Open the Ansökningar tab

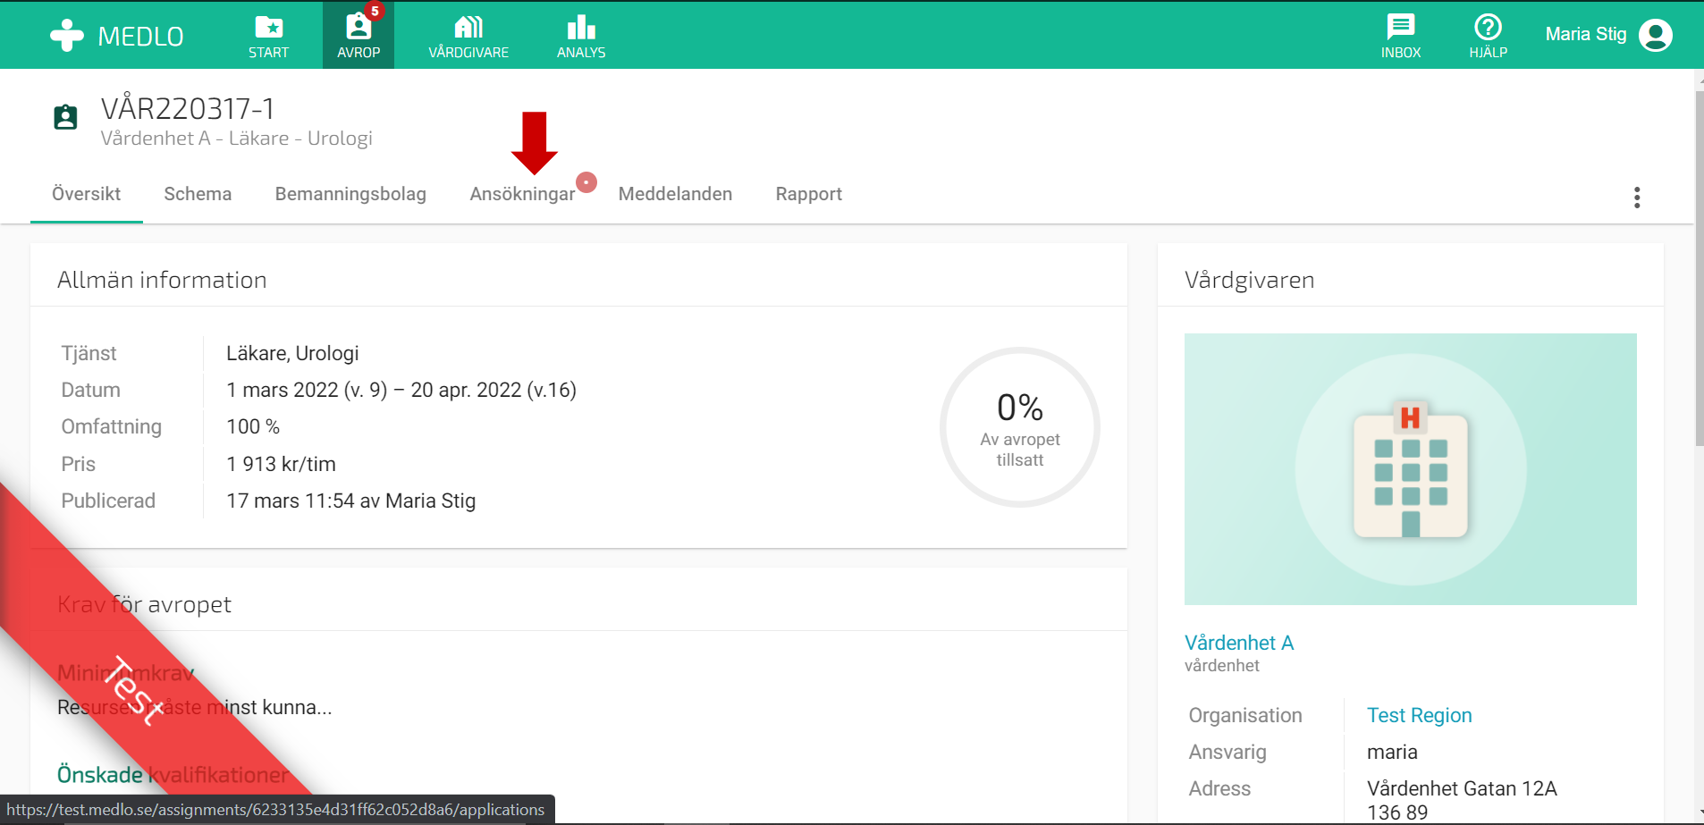[522, 194]
